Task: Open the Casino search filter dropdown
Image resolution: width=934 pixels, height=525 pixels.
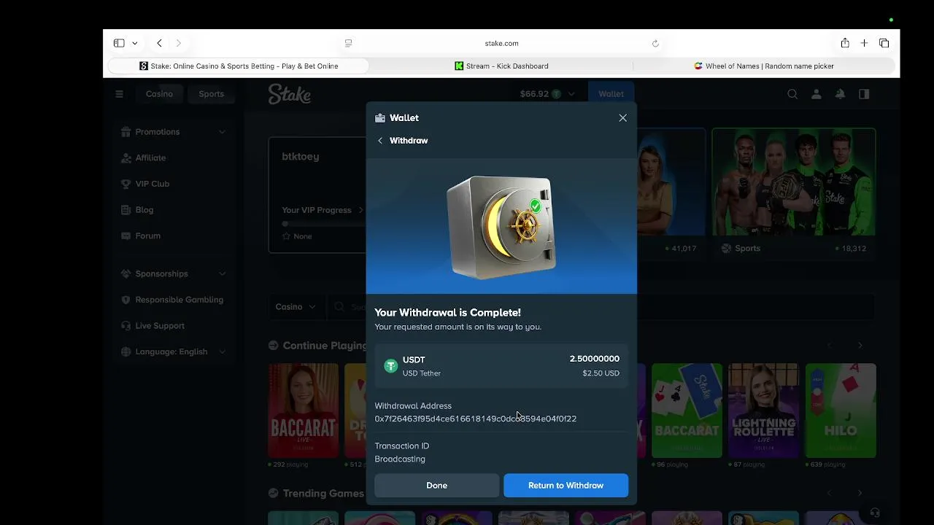Action: coord(296,307)
